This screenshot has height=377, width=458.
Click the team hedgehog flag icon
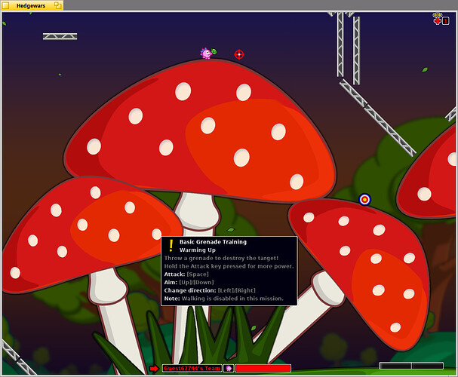point(229,369)
